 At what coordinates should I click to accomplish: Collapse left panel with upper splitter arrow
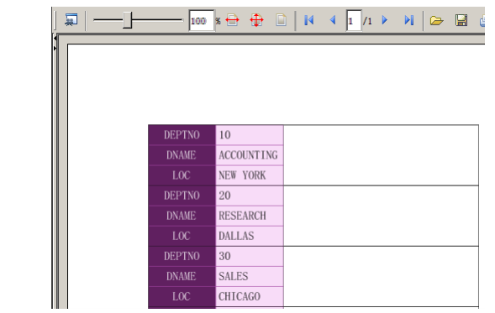[55, 38]
